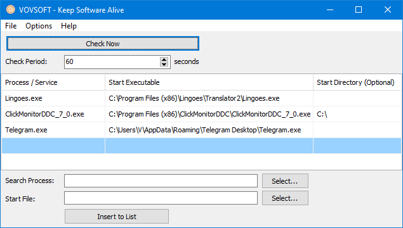Click the Start Directory (Optional) column header
The height and width of the screenshot is (228, 403).
point(357,82)
